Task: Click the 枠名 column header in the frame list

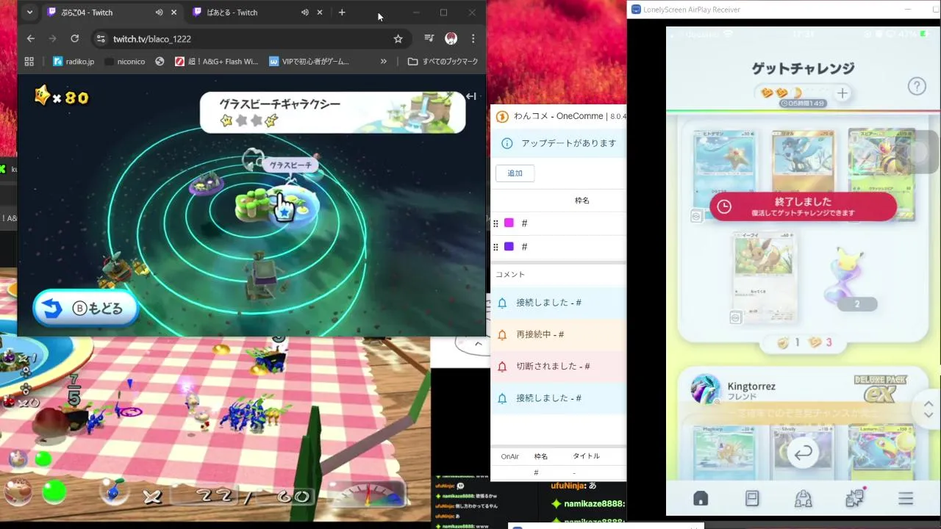Action: point(582,201)
